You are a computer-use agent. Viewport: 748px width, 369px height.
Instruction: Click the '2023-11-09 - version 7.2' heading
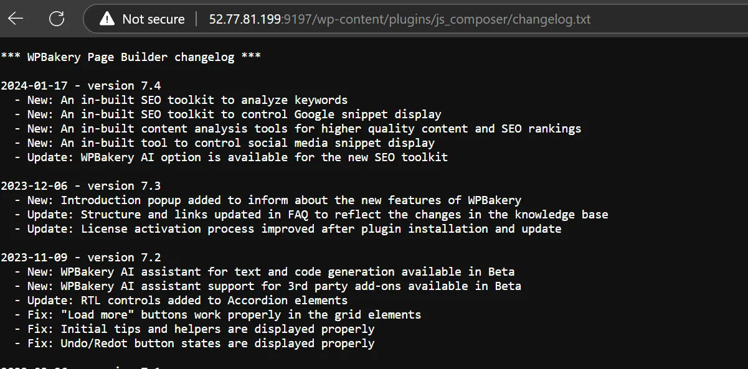tap(81, 258)
